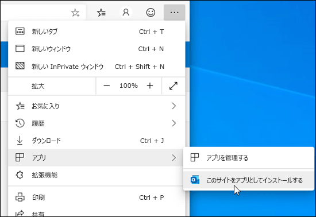The image size is (316, 217).
Task: Choose アプリを管理する in the submenu
Action: point(249,158)
